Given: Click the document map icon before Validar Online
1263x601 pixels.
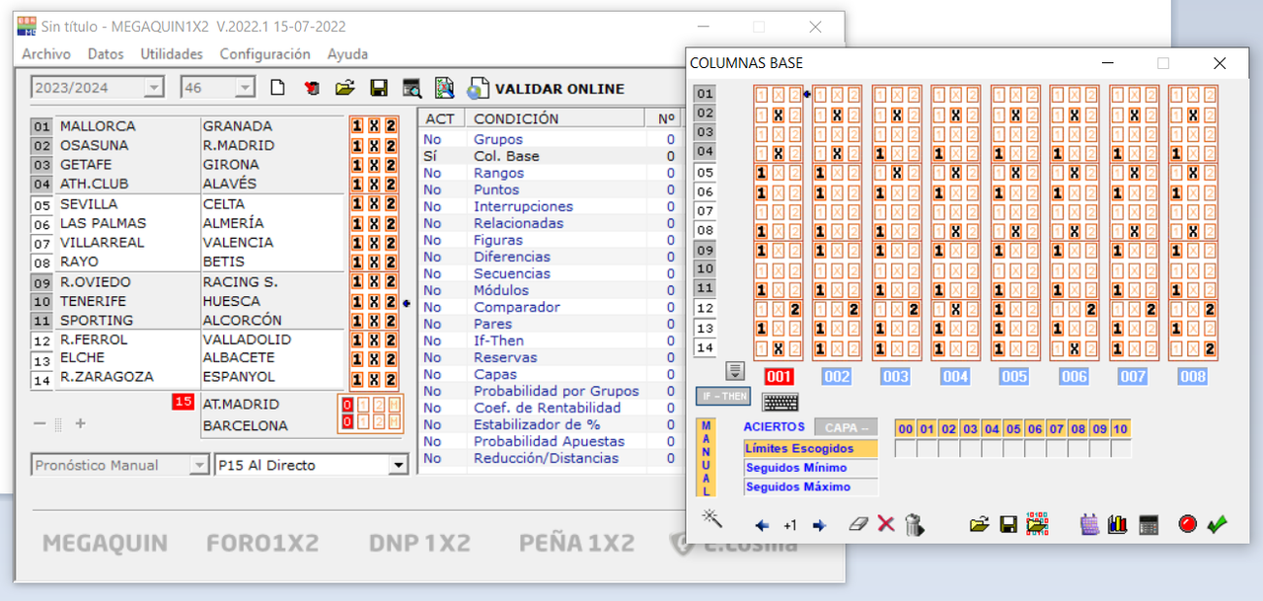Looking at the screenshot, I should 445,88.
